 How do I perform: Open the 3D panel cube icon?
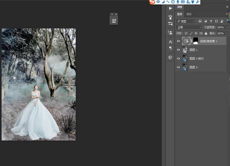(x=170, y=58)
